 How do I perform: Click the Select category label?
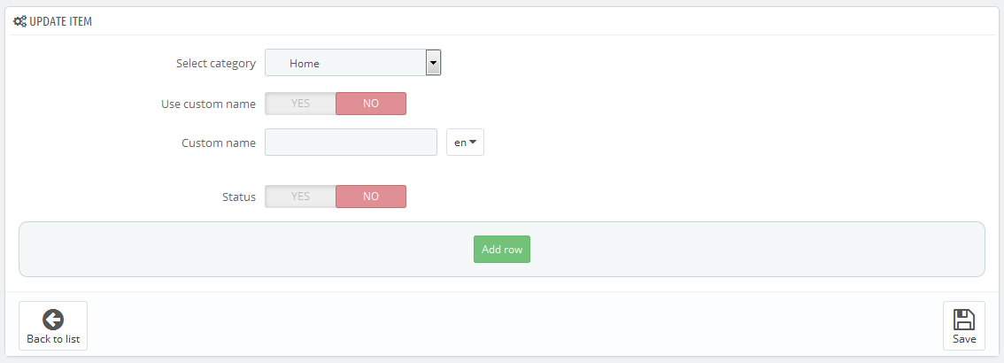216,64
